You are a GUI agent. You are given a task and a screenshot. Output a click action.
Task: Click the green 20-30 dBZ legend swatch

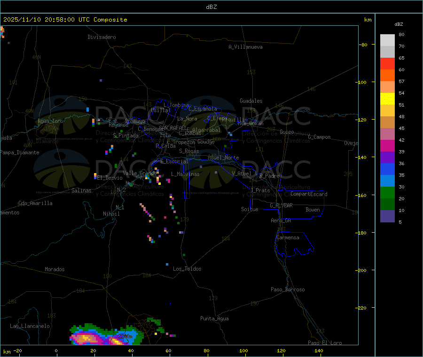(387, 192)
